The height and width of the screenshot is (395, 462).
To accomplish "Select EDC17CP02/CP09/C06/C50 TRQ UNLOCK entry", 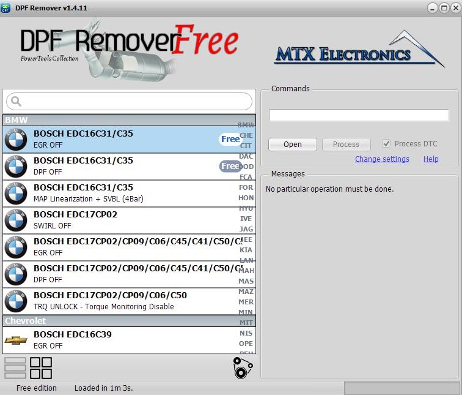I will pos(122,301).
